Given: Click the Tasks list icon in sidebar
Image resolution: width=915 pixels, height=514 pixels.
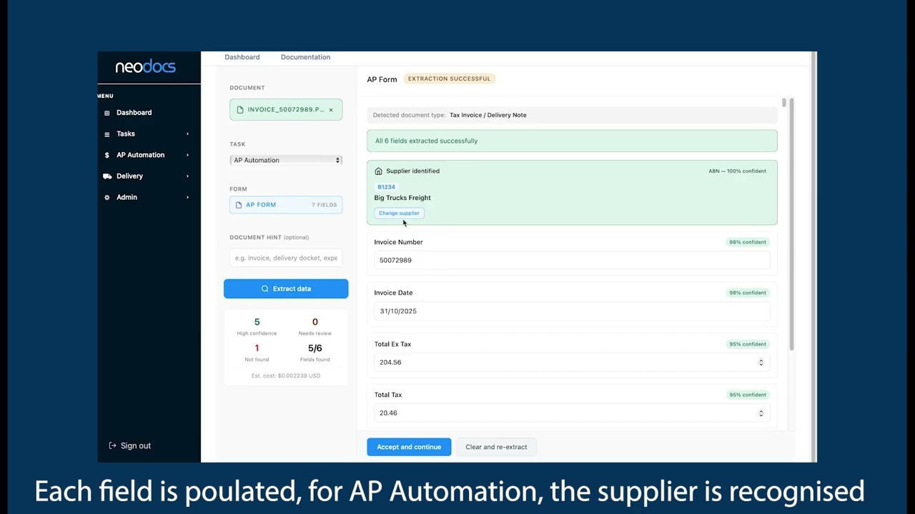Looking at the screenshot, I should tap(107, 134).
